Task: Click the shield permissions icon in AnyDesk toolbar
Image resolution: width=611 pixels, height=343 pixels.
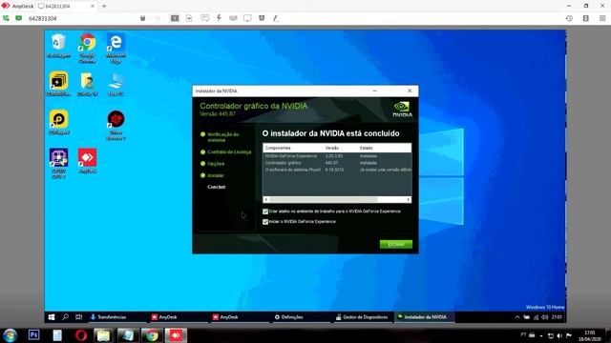Action: click(262, 18)
